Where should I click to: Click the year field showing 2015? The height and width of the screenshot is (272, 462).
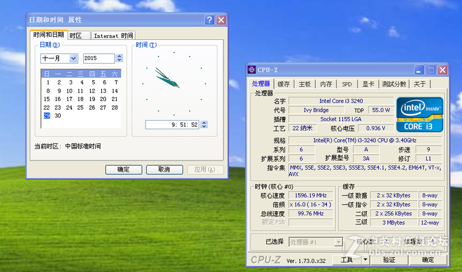click(x=99, y=58)
